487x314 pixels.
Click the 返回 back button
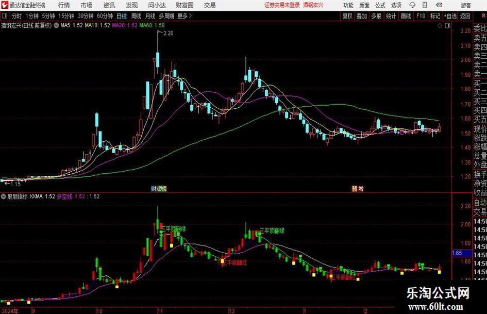tap(465, 16)
